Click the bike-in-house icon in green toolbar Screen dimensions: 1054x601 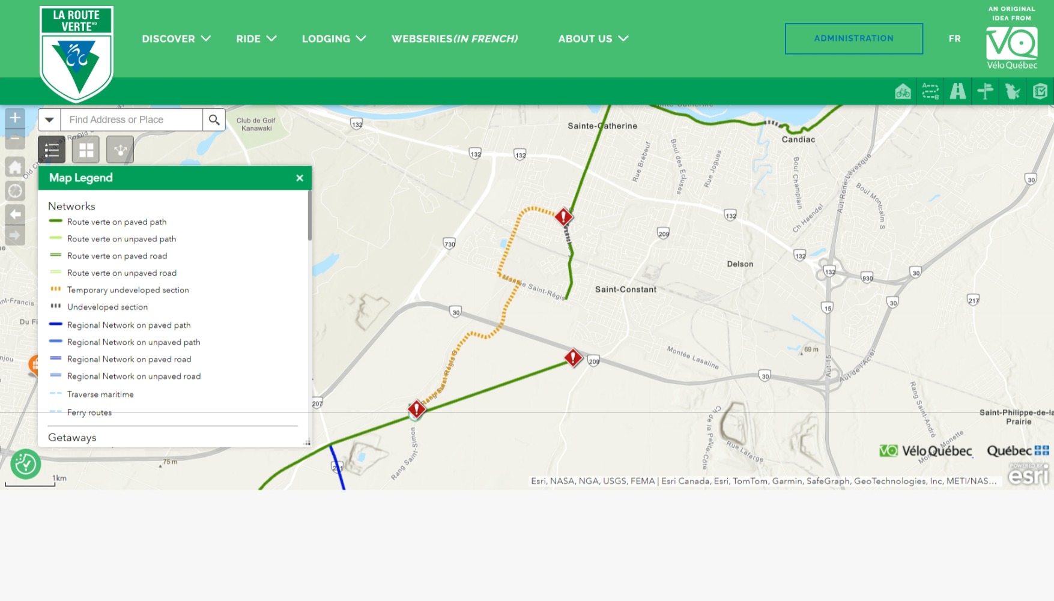click(903, 91)
